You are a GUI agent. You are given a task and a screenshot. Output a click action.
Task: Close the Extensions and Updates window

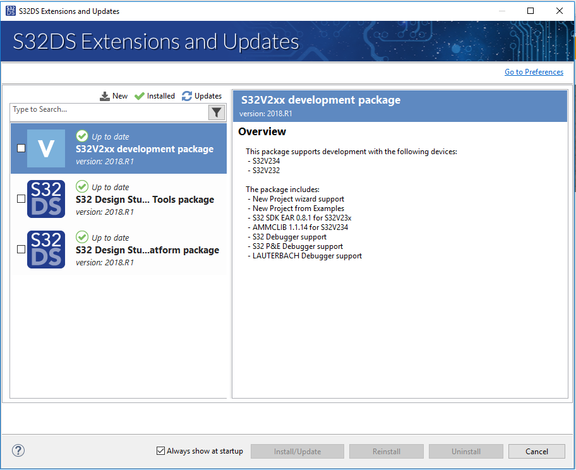tap(559, 11)
